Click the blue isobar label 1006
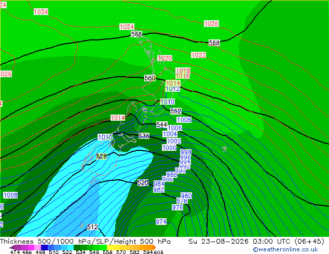 [175, 128]
